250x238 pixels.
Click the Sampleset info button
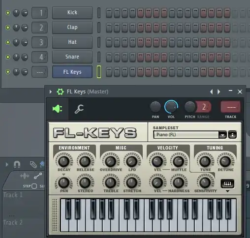[232, 135]
